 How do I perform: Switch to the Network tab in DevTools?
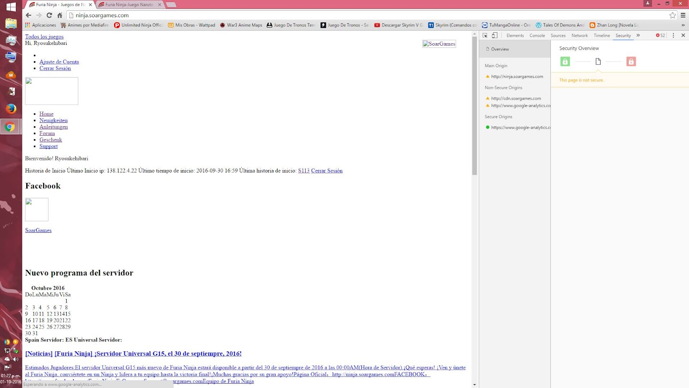coord(580,35)
